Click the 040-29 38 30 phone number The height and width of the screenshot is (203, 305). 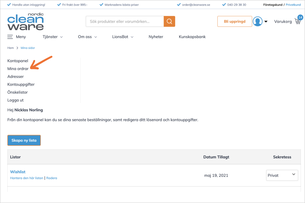(236, 5)
